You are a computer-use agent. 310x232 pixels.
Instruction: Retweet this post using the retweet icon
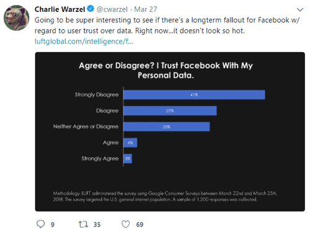pos(83,225)
